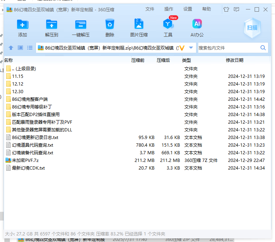Click the date 2024-12-29 22:47

point(246,160)
